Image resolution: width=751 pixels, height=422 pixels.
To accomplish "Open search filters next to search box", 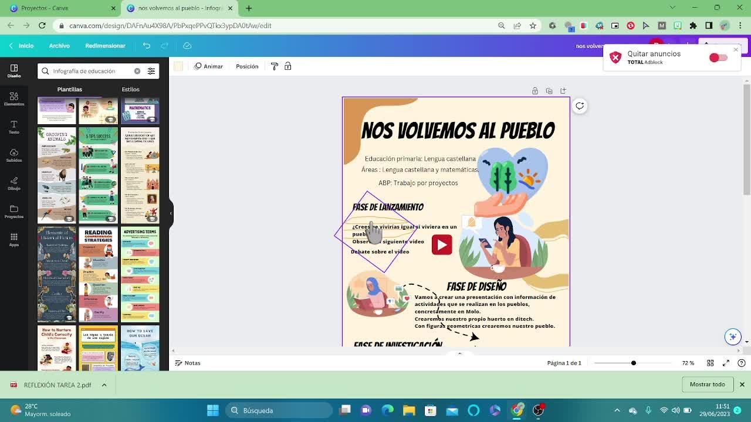I will click(151, 71).
